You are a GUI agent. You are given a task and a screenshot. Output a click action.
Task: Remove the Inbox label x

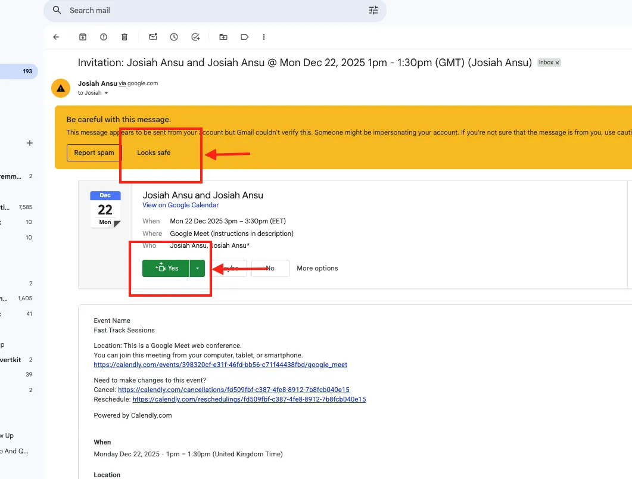point(558,63)
